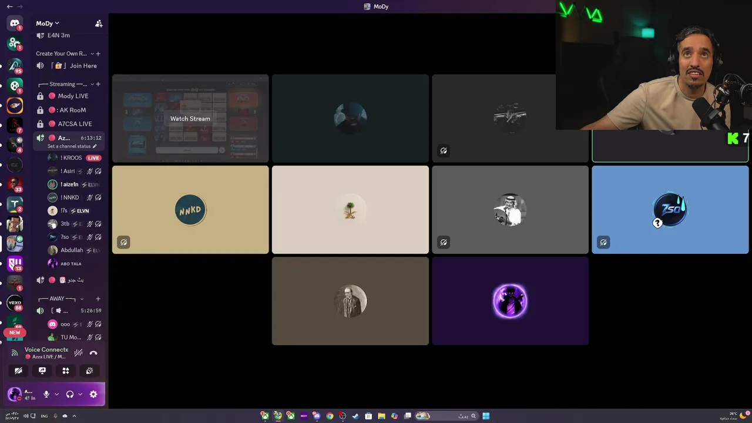Viewport: 752px width, 423px height.
Task: Toggle noise suppression icon
Action: click(78, 353)
